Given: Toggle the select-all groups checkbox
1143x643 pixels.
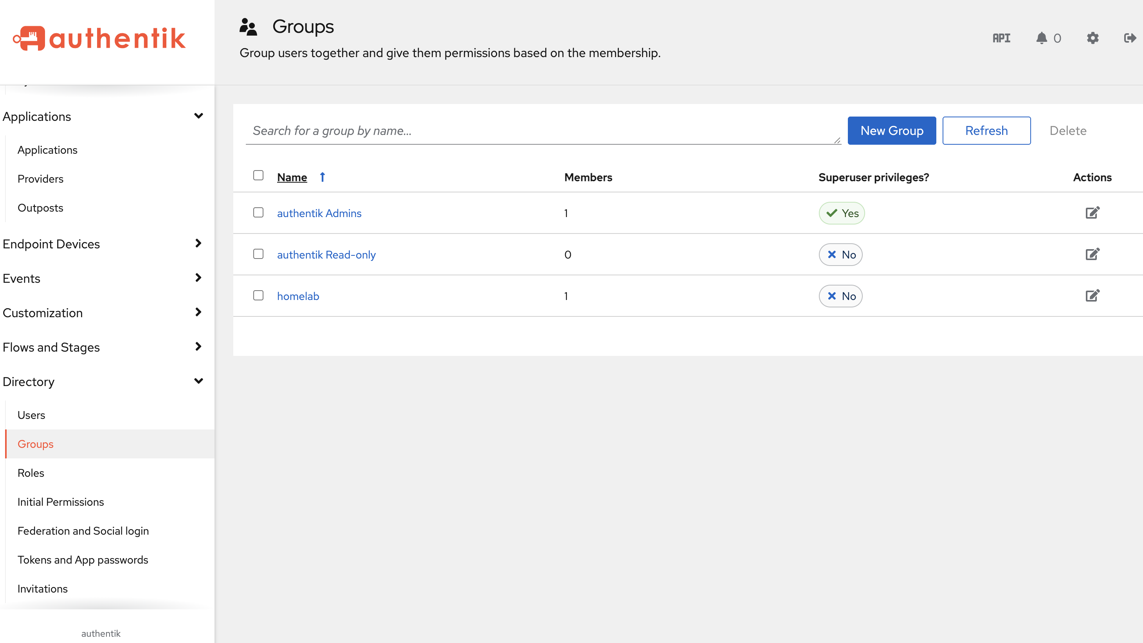Looking at the screenshot, I should tap(258, 175).
